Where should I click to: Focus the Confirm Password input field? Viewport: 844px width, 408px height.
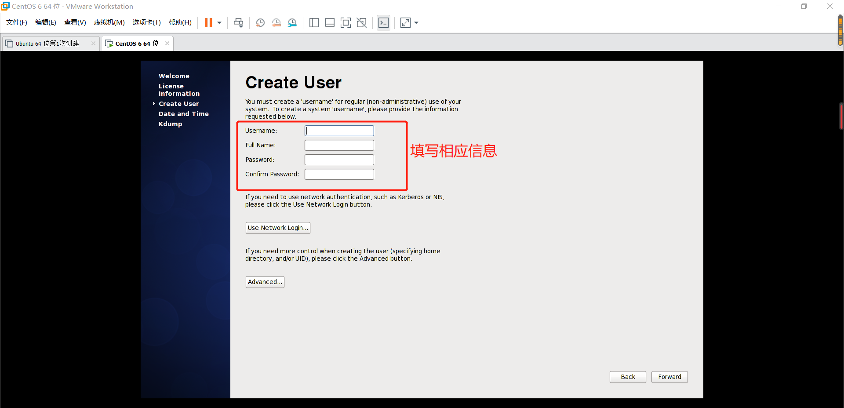point(339,174)
